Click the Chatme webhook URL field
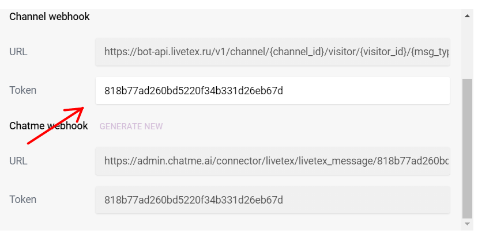Screen dimensions: 478x234 click(x=273, y=161)
